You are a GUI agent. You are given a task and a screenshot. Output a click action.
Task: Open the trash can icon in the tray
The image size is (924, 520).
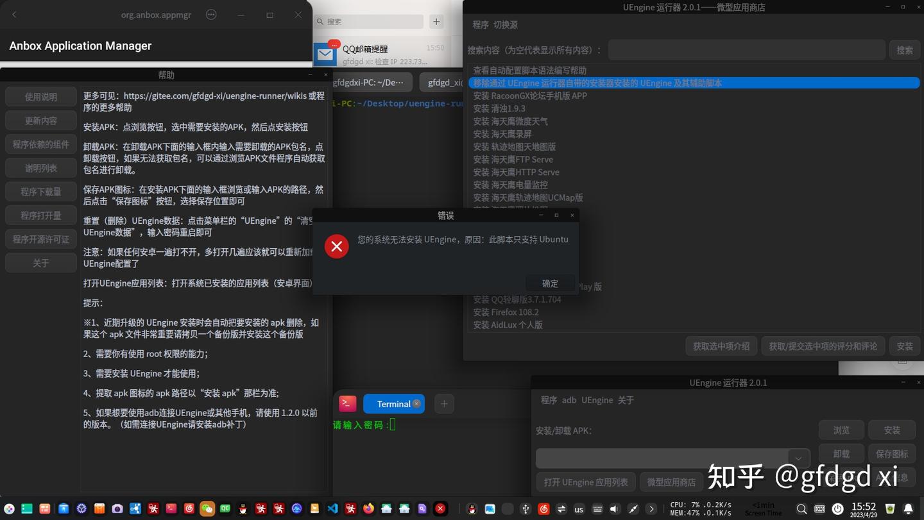(x=889, y=508)
